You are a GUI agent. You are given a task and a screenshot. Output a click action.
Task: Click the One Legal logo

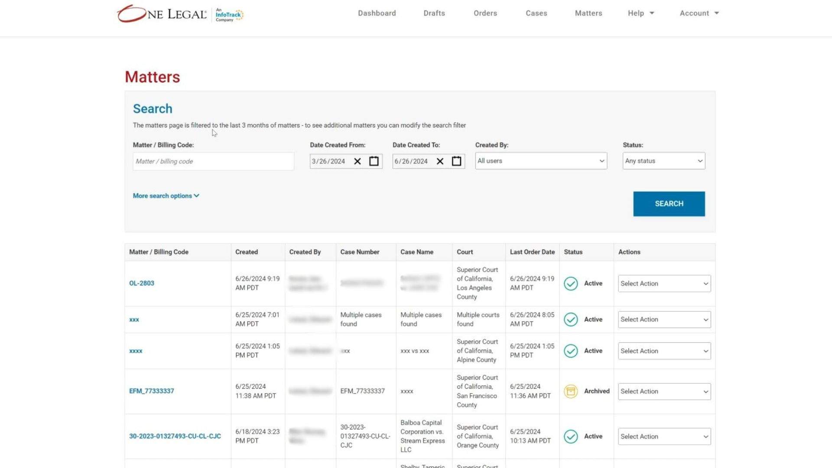click(x=162, y=14)
